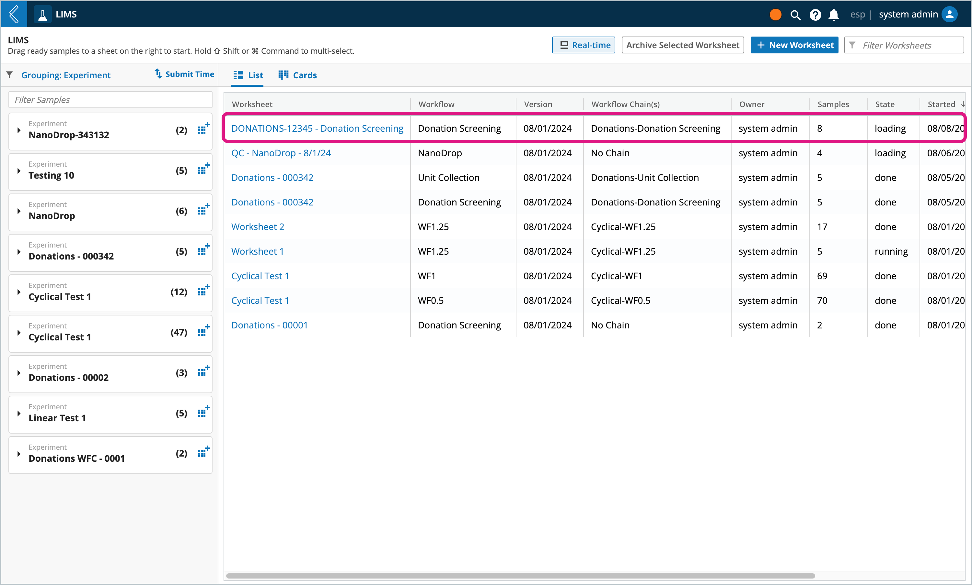Expand the Donations WFC - 0001 experiment
Viewport: 972px width, 585px height.
pyautogui.click(x=19, y=457)
